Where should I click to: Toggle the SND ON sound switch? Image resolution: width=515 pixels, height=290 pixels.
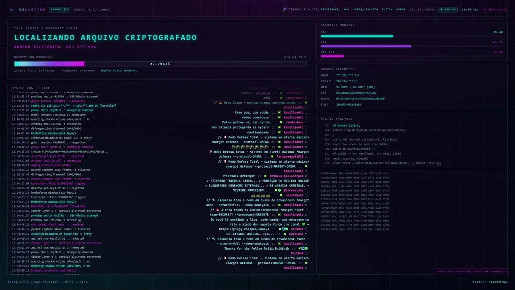click(447, 9)
